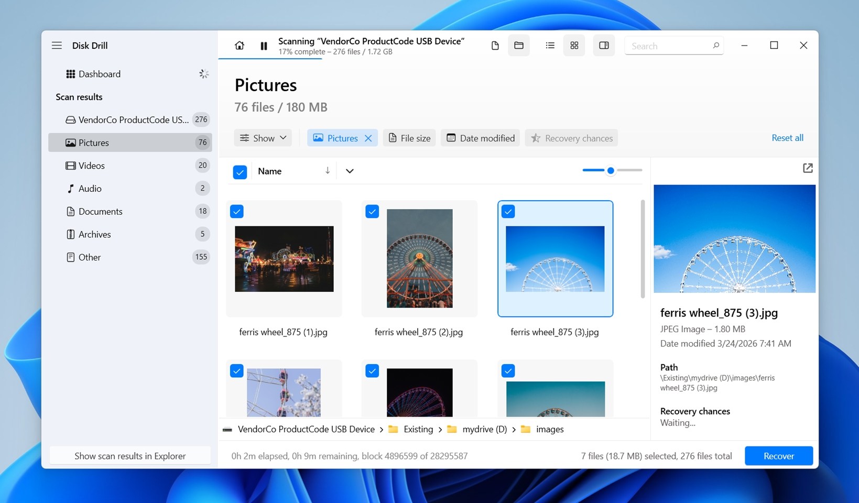Switch to folder view icon
The width and height of the screenshot is (859, 503).
coord(519,46)
